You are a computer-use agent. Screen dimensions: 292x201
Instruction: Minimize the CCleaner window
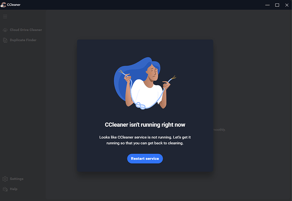[267, 5]
